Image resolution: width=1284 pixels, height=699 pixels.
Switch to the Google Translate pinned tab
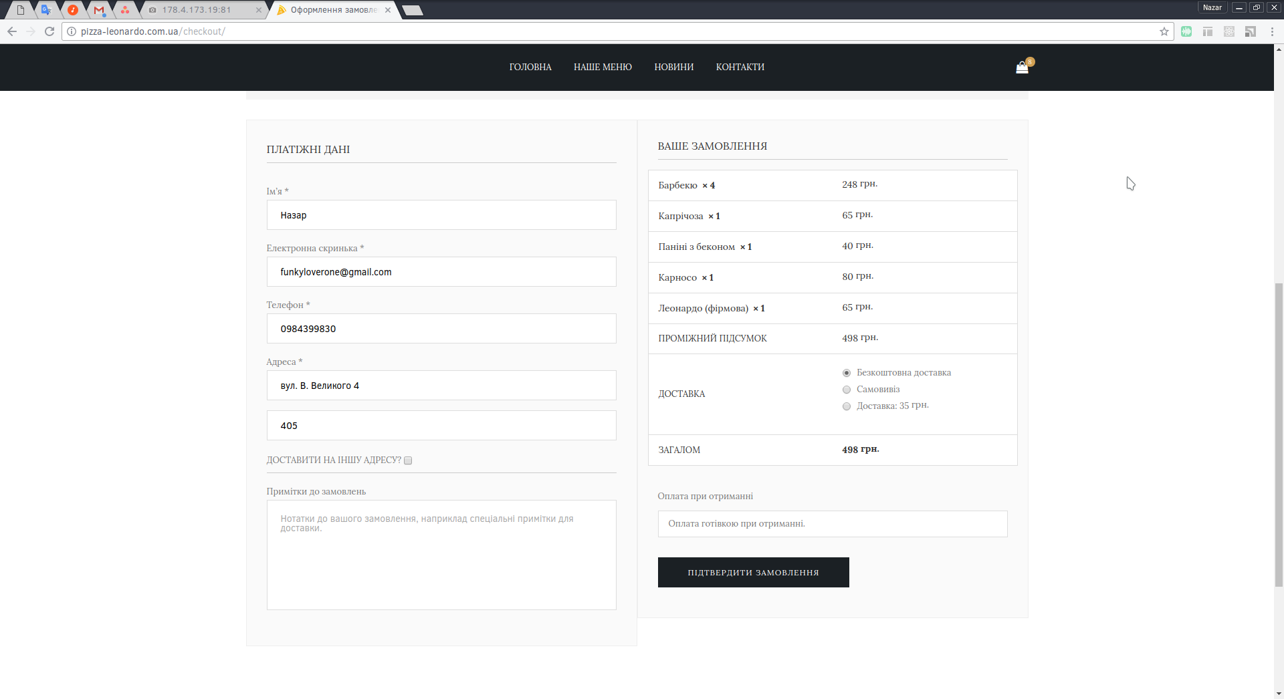pos(46,10)
